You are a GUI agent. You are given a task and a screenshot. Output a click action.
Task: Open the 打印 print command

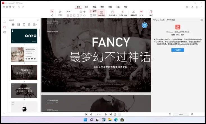click(60, 13)
